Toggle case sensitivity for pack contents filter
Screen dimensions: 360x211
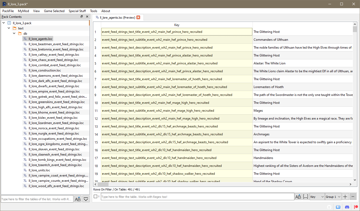tap(78, 199)
